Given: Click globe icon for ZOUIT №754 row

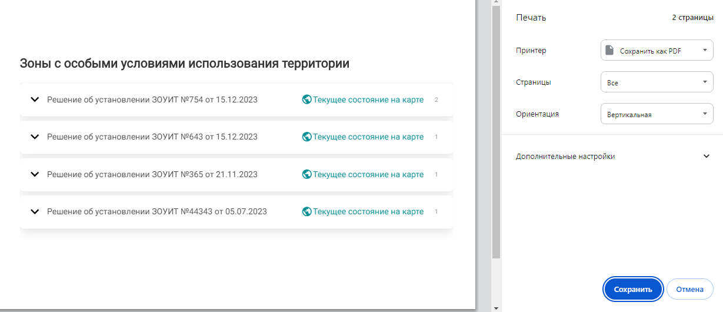Looking at the screenshot, I should click(x=306, y=99).
